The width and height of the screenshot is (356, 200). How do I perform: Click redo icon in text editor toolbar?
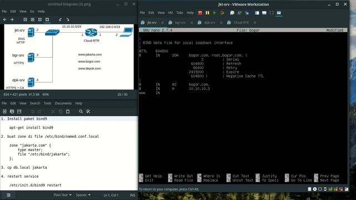[39, 112]
